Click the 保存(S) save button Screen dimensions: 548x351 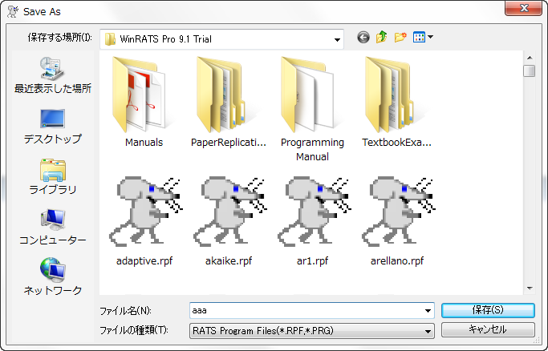tap(488, 310)
